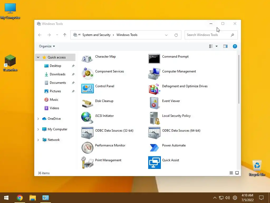Open Component Services icon
Screen dimensions: 270x203
(87, 74)
